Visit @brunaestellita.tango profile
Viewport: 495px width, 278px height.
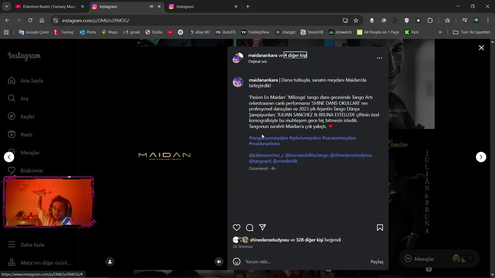tap(307, 155)
